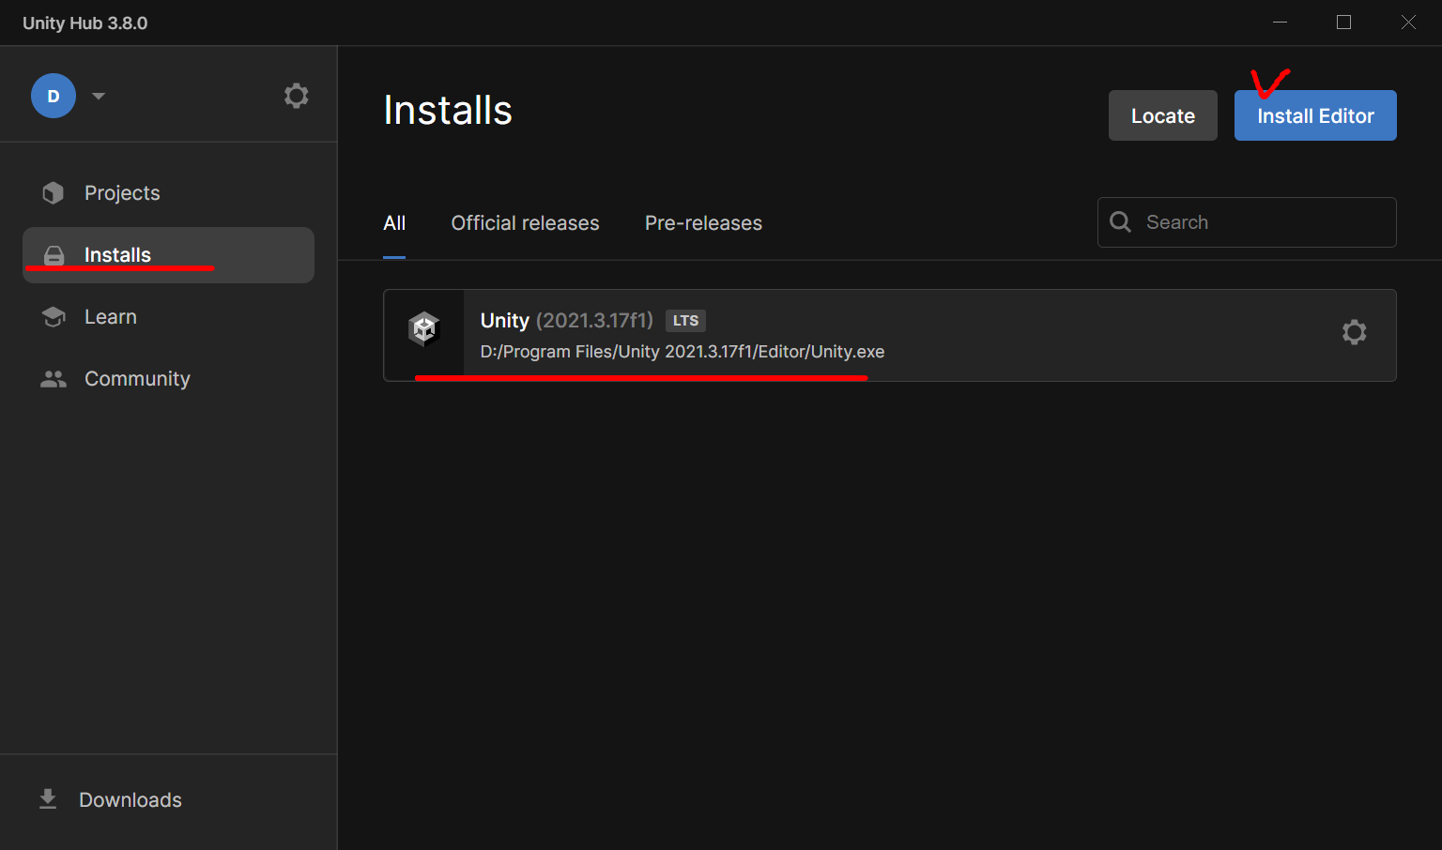Minimize the Unity Hub window

point(1280,23)
